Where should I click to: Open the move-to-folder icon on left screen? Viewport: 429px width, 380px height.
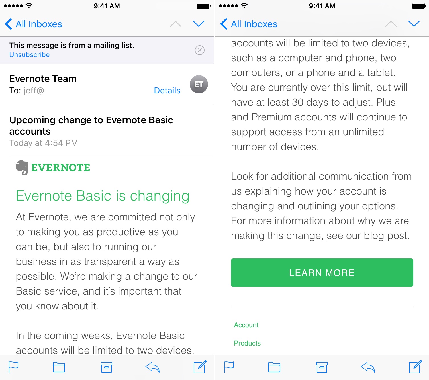(59, 367)
